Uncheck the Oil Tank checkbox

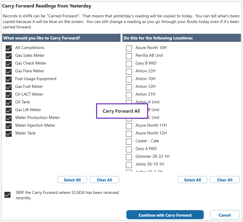pos(9,102)
